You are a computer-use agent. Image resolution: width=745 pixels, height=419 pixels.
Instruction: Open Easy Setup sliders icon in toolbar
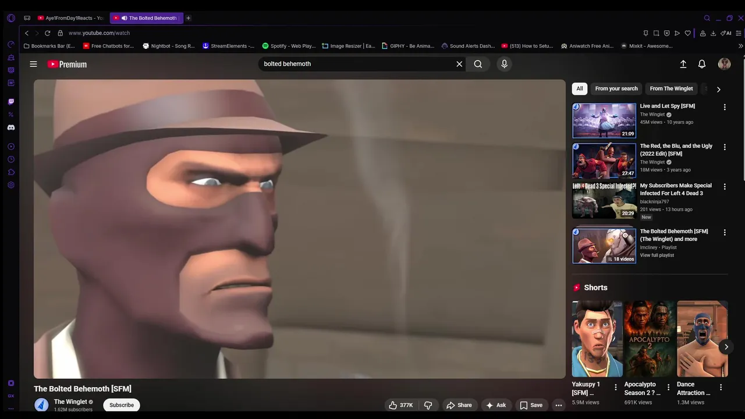(740, 33)
